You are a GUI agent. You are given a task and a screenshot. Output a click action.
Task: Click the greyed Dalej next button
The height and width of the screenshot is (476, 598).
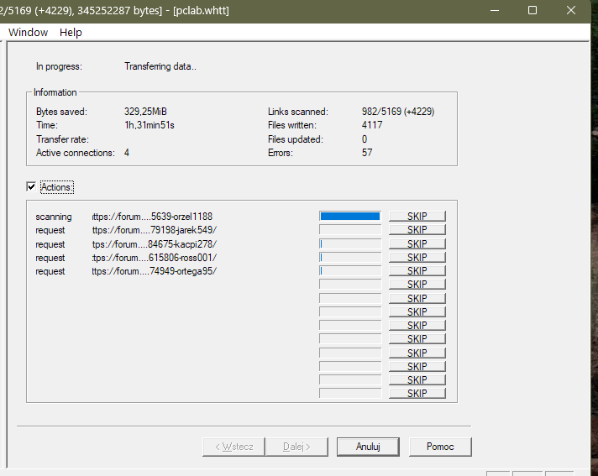(x=296, y=447)
